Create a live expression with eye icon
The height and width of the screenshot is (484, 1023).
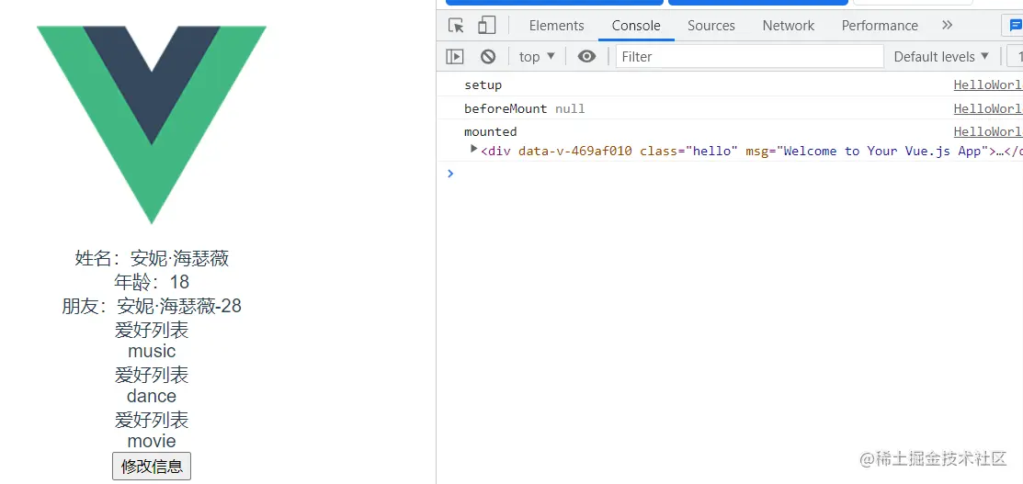586,57
